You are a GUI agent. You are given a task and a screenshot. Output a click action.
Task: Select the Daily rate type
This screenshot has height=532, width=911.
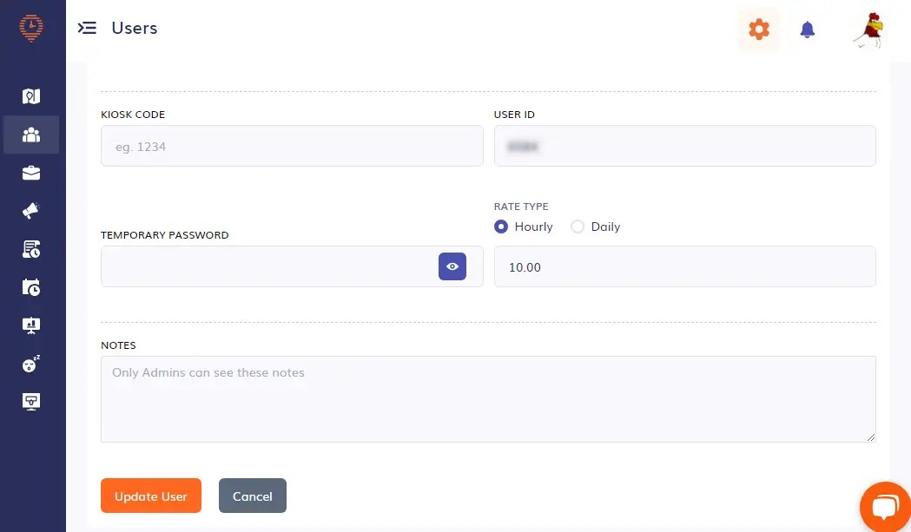(x=577, y=227)
